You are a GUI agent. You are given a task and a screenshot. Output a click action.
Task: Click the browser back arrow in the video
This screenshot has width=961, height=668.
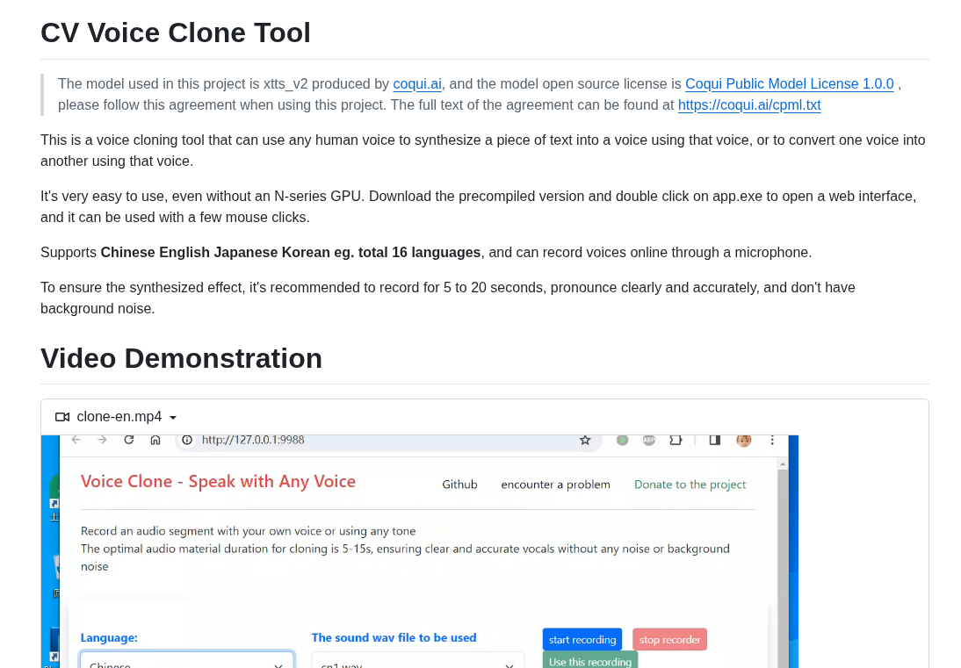(76, 440)
